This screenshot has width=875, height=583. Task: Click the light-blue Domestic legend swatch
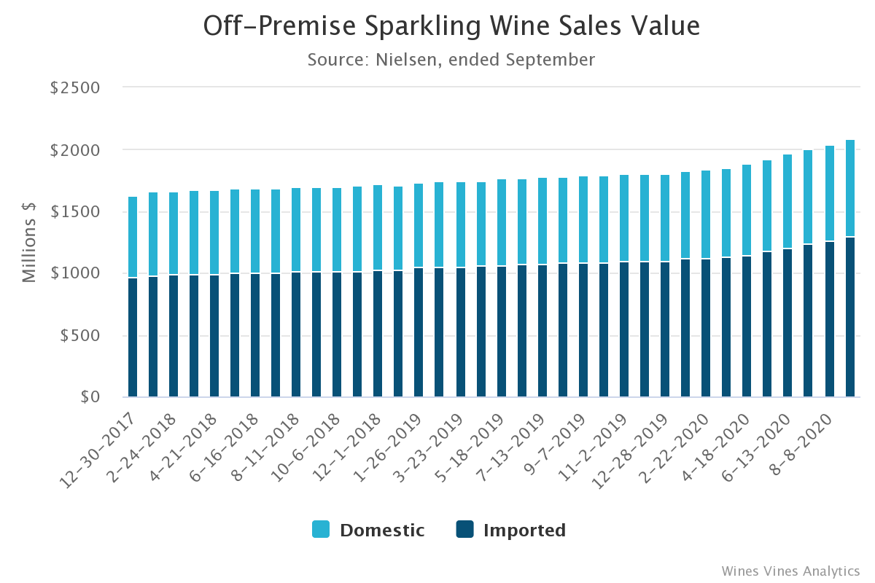[321, 530]
